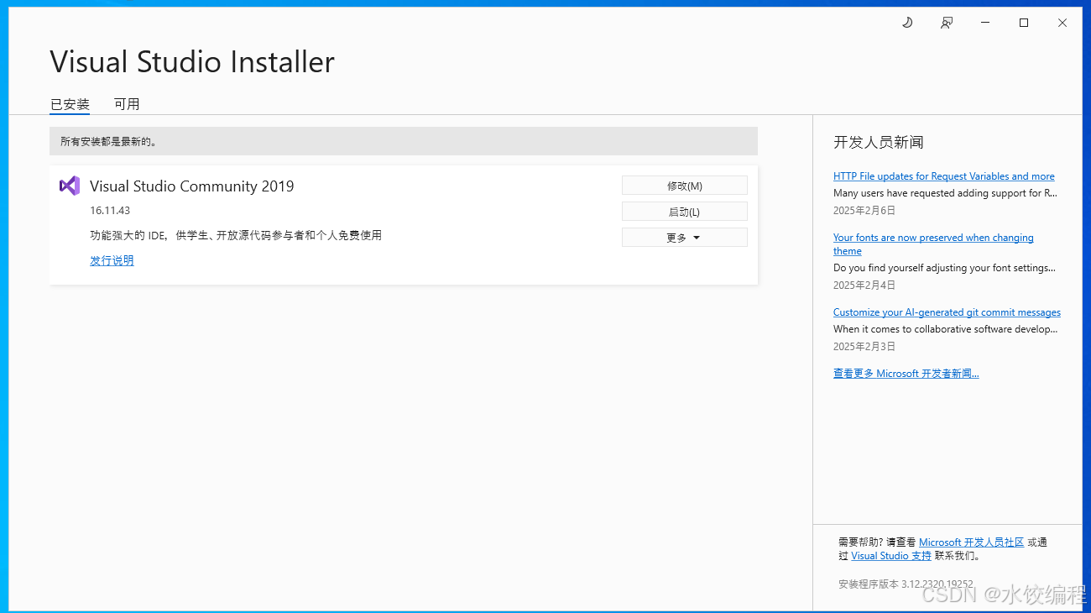Screen dimensions: 1091x613
Task: Open the Visual Studio 支持 link
Action: point(891,556)
